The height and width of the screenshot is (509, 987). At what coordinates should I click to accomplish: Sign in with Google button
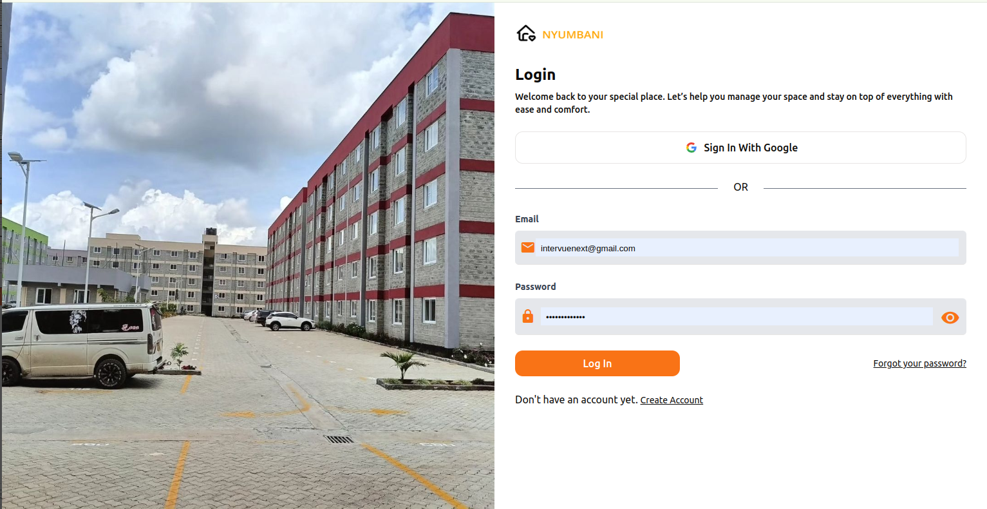740,148
